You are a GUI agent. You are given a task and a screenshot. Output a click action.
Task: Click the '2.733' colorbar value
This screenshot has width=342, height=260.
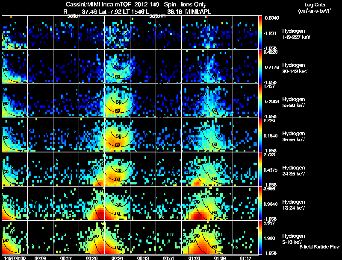click(x=269, y=155)
